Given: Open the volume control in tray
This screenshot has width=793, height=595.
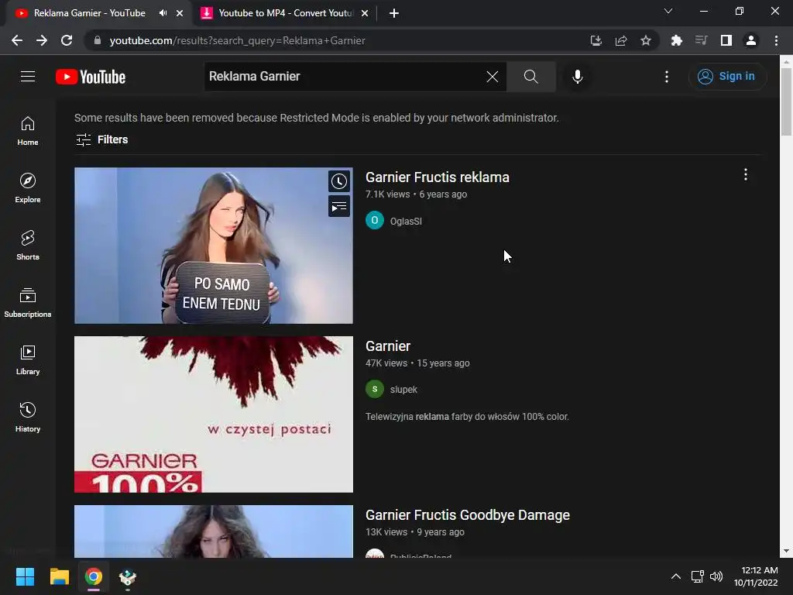Looking at the screenshot, I should [716, 576].
